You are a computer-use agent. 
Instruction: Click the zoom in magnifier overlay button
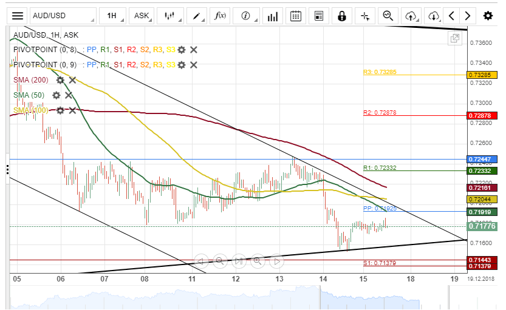[257, 261]
